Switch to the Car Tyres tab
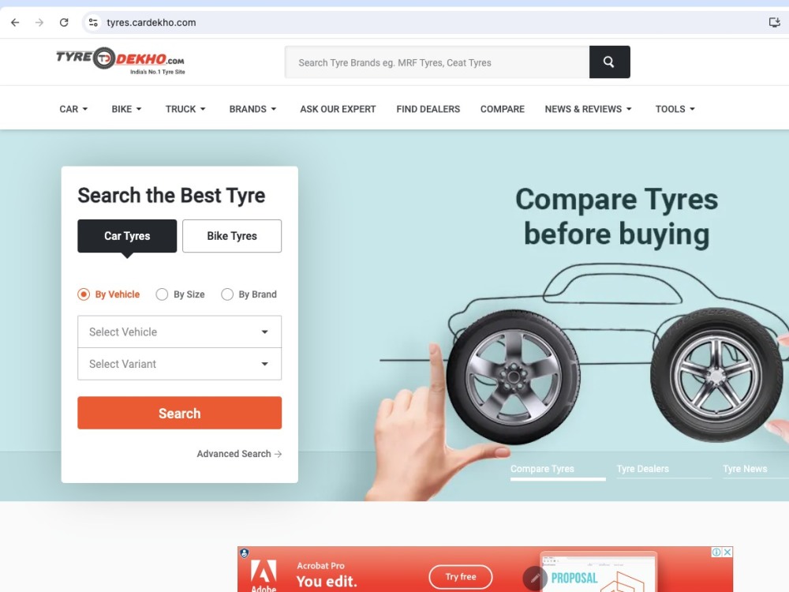Viewport: 789px width, 592px height. click(127, 235)
